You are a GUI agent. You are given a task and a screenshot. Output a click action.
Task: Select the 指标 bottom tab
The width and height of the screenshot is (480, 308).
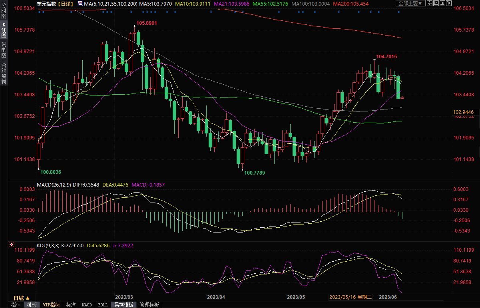16,305
